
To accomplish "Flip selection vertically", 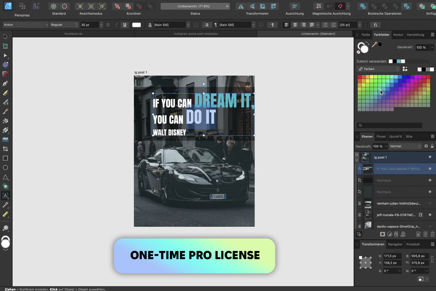I will tap(252, 6).
